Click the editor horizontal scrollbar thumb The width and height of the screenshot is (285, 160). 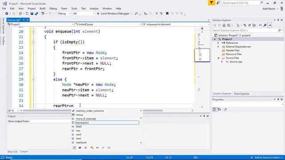tap(93, 111)
